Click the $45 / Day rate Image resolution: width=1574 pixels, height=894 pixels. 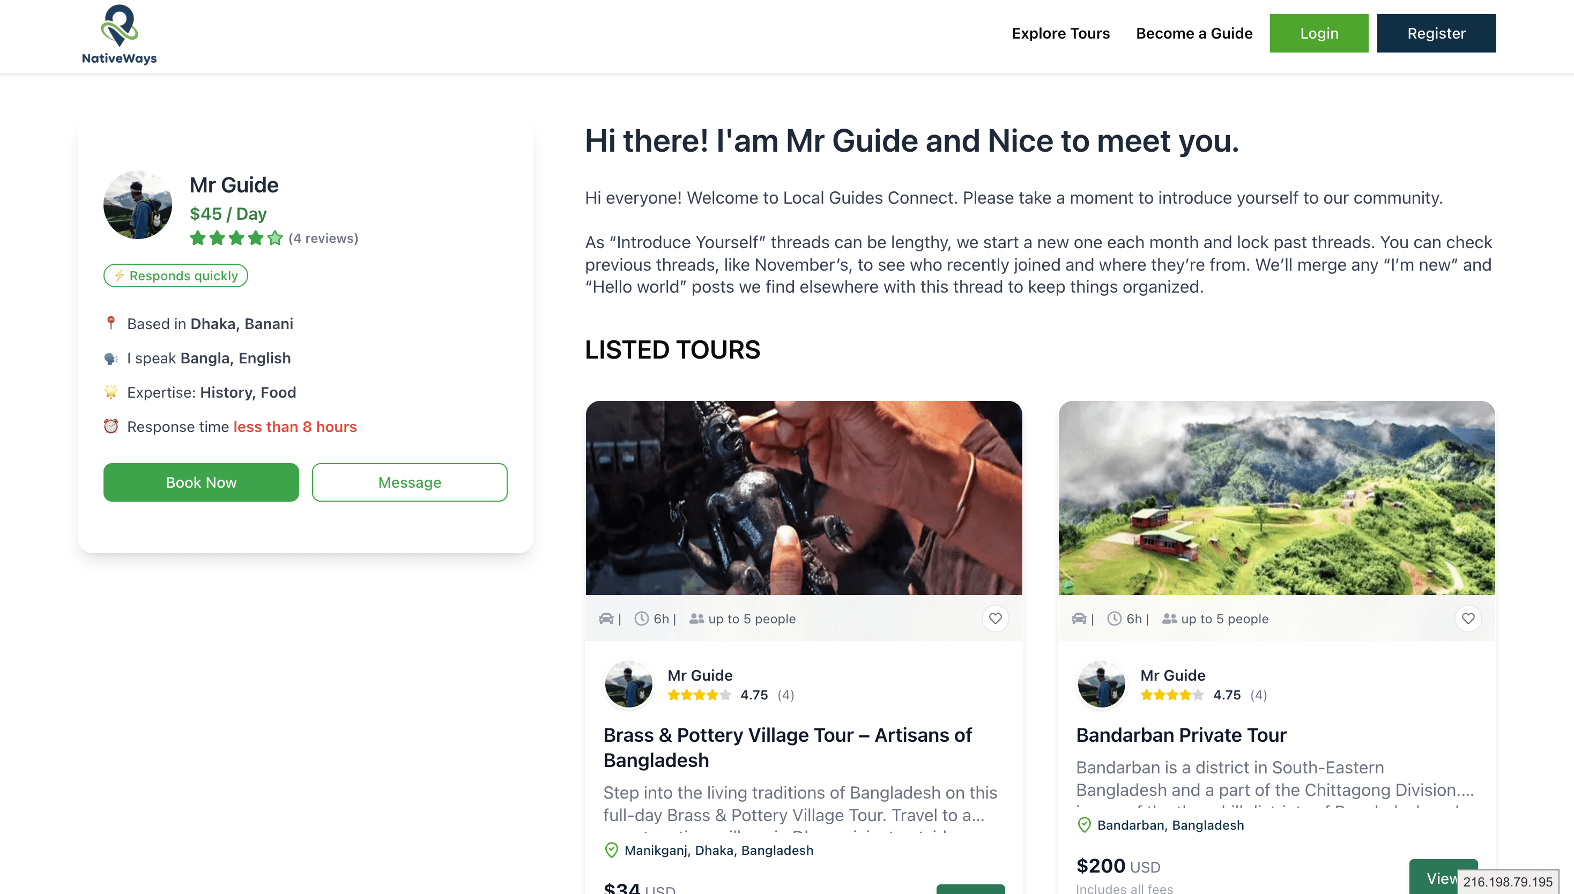228,213
